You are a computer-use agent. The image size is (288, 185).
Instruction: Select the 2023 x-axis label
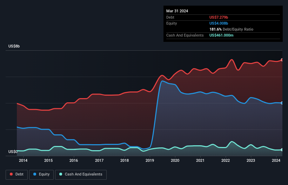click(x=251, y=160)
